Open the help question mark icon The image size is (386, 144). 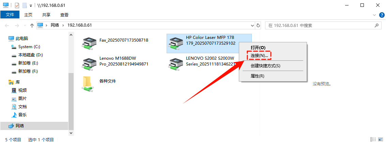pos(381,15)
